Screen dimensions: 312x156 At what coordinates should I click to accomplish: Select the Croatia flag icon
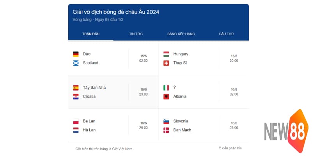point(76,96)
